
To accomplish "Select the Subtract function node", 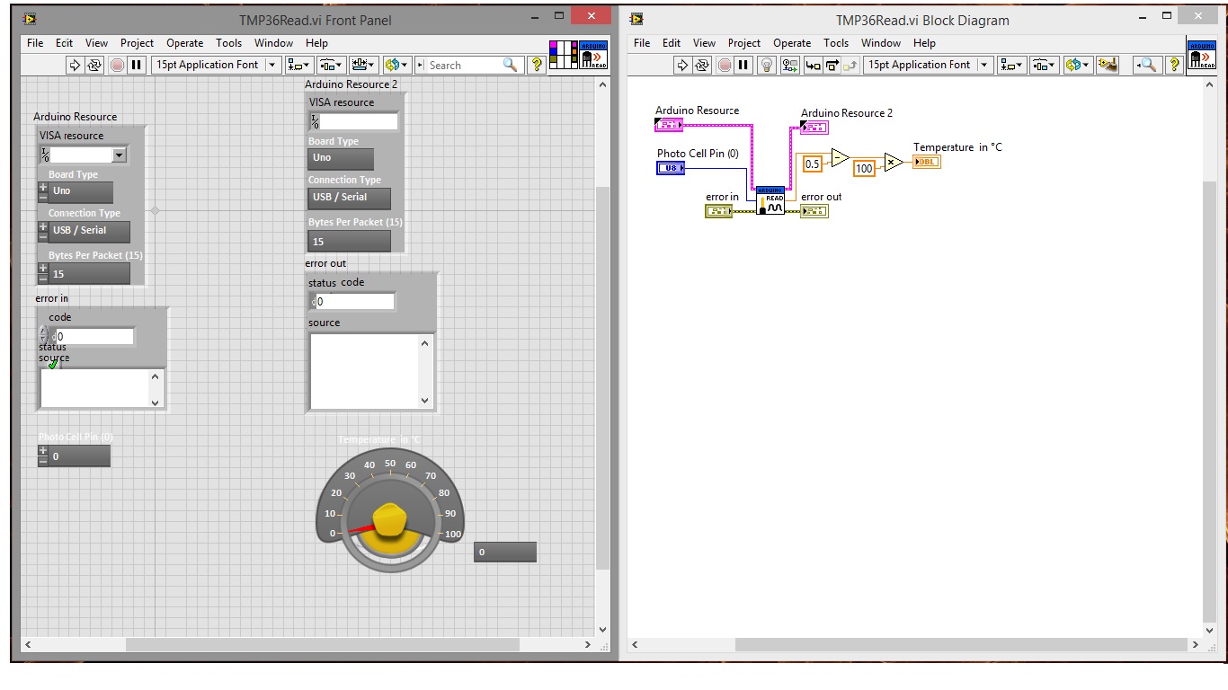I will point(840,158).
